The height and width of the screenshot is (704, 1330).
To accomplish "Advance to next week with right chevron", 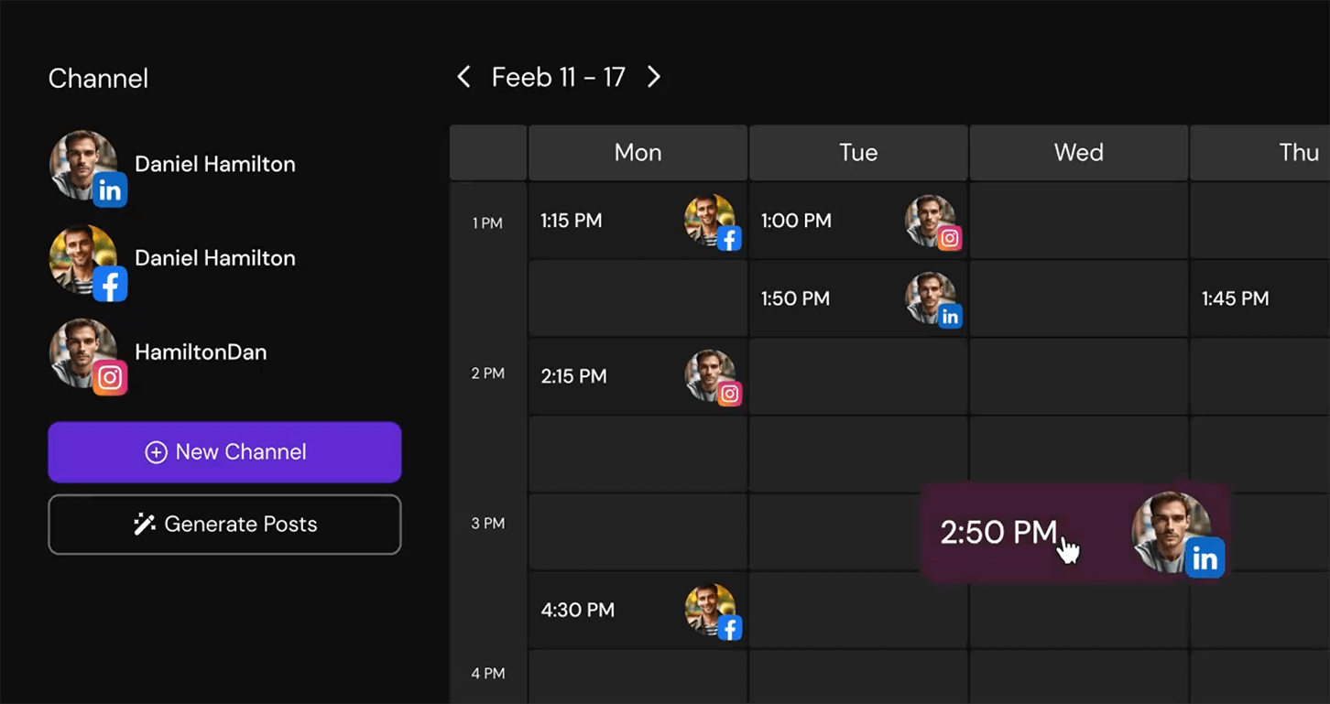I will click(x=653, y=78).
